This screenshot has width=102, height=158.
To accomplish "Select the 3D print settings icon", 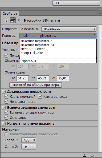I will (x=13, y=20).
